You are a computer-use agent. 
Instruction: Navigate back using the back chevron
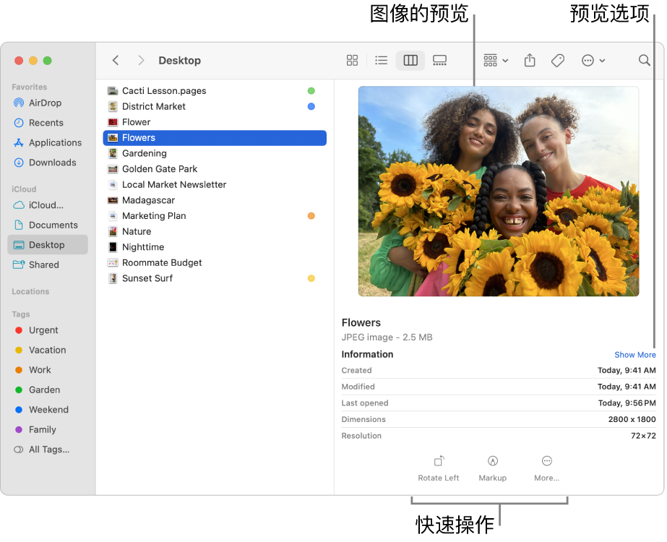pos(116,61)
